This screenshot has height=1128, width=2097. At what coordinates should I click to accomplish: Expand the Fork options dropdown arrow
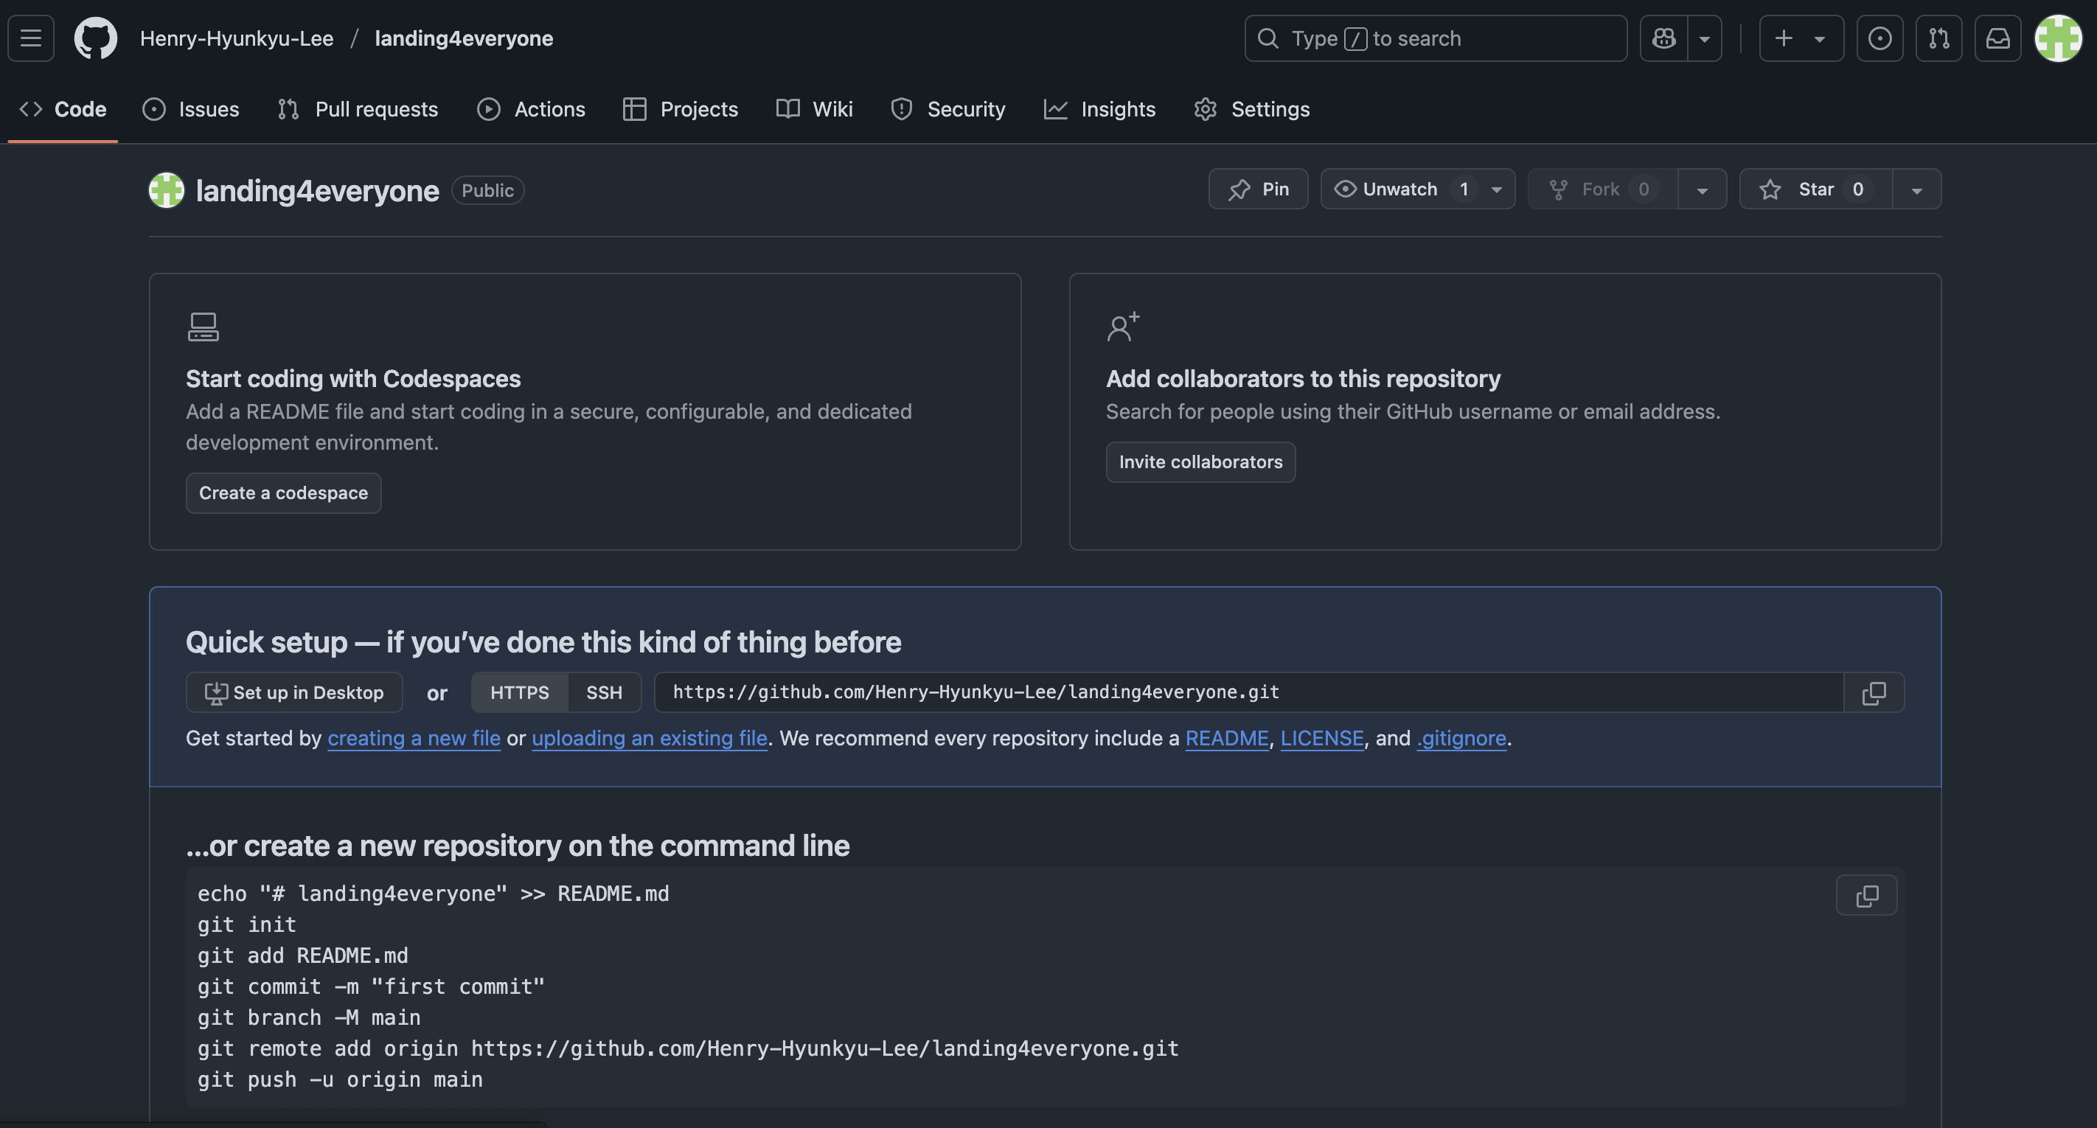click(x=1703, y=189)
